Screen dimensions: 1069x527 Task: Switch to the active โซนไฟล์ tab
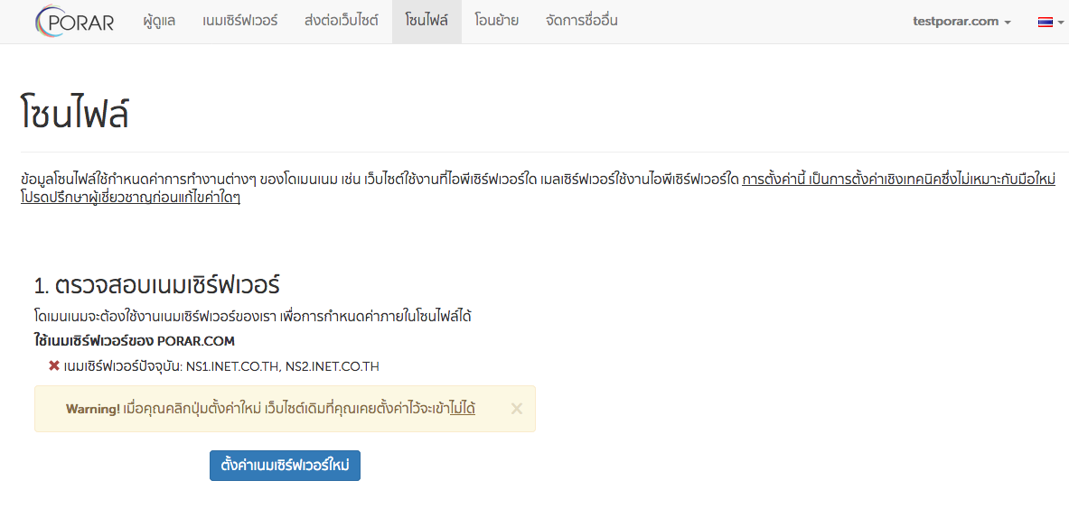(427, 21)
